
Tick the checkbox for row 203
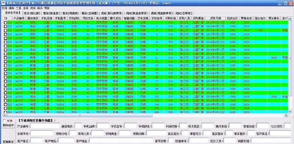5,30
